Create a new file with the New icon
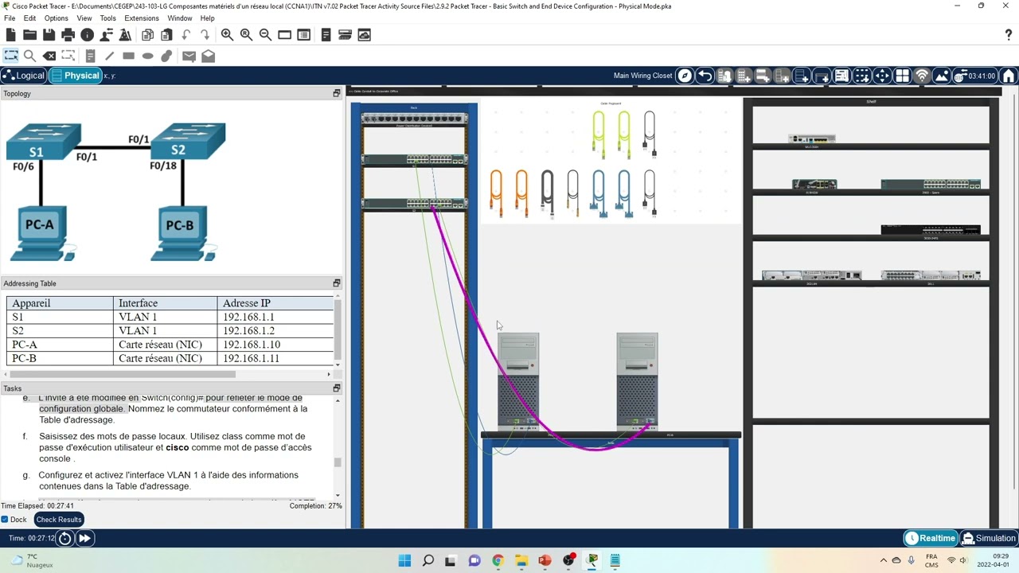 [x=10, y=35]
